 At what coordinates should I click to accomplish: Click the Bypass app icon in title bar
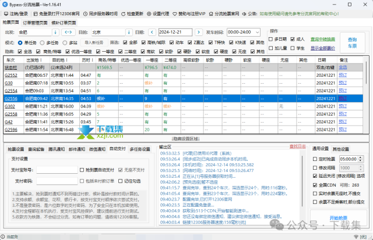tap(5, 5)
